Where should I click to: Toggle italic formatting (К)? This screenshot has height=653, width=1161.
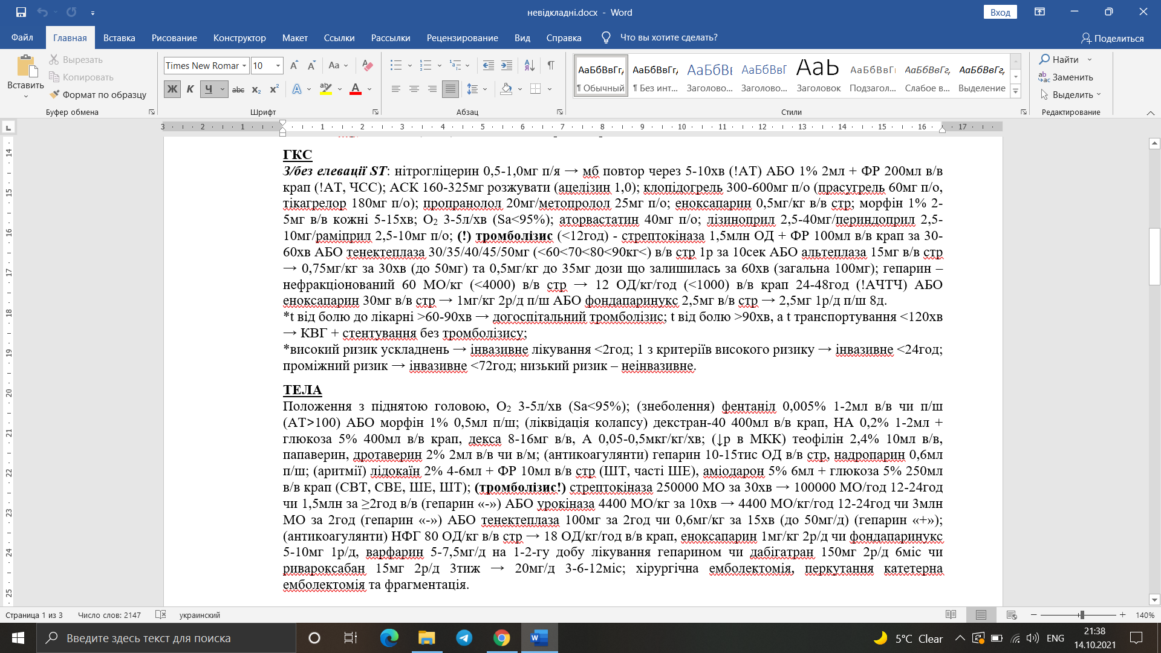190,89
